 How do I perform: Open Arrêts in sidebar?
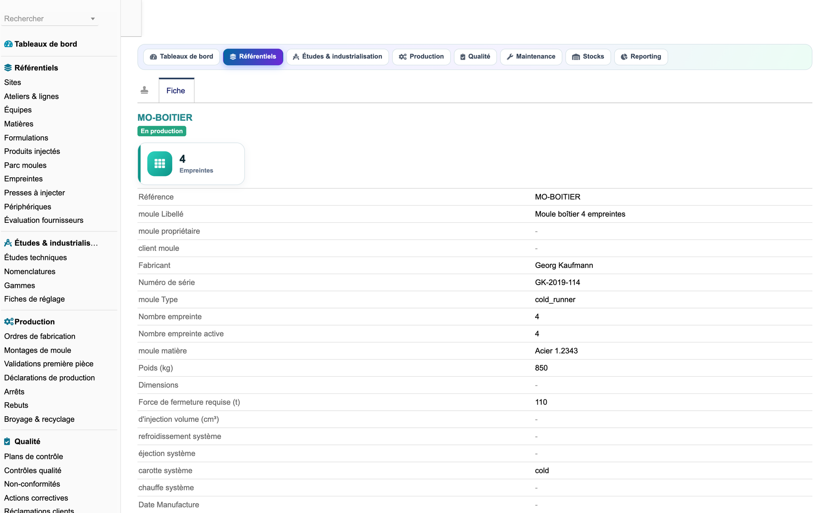tap(15, 392)
